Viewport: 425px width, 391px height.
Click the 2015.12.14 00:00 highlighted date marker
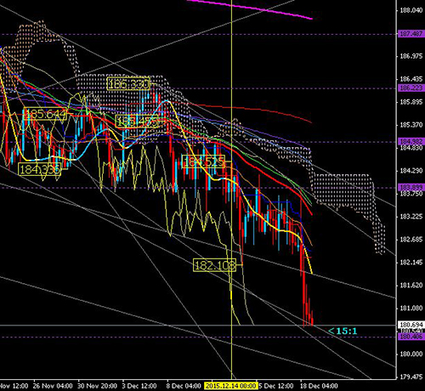coord(230,386)
